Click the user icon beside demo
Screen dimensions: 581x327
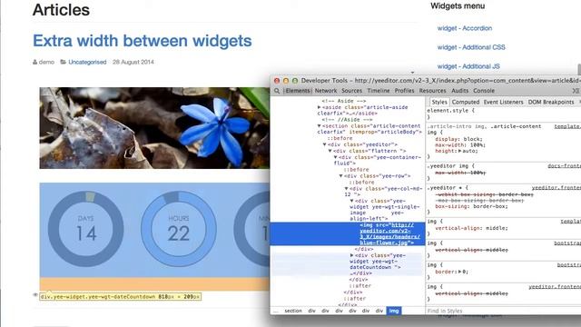click(34, 62)
